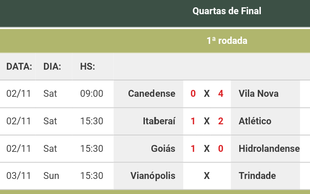
Task: Open the Hidrolandense team entry
Action: click(269, 148)
